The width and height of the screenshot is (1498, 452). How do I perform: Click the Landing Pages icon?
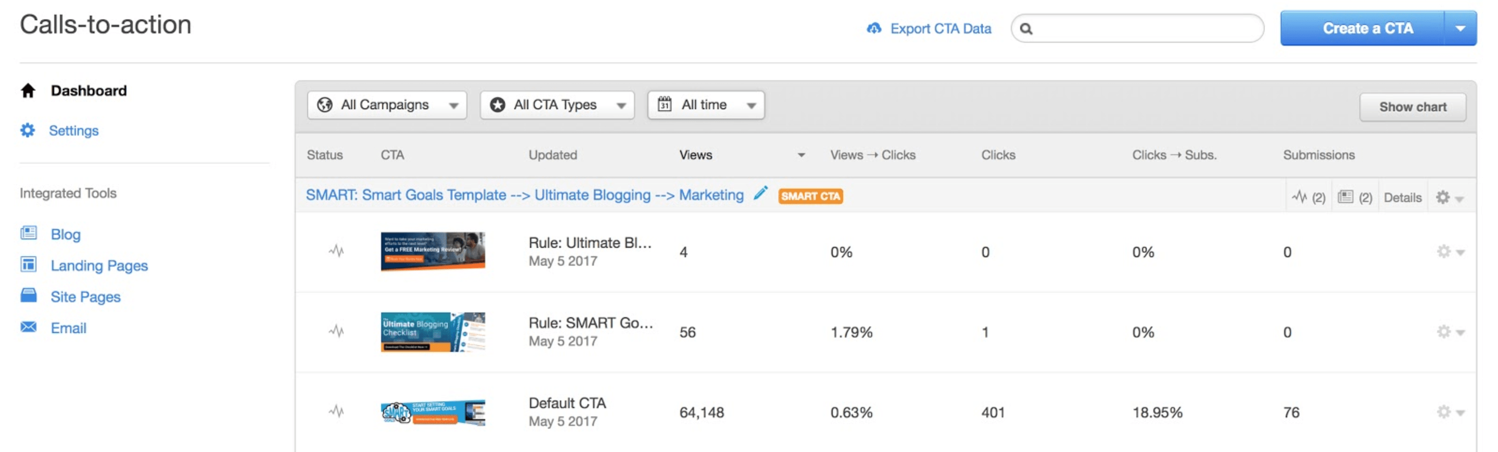[x=29, y=265]
